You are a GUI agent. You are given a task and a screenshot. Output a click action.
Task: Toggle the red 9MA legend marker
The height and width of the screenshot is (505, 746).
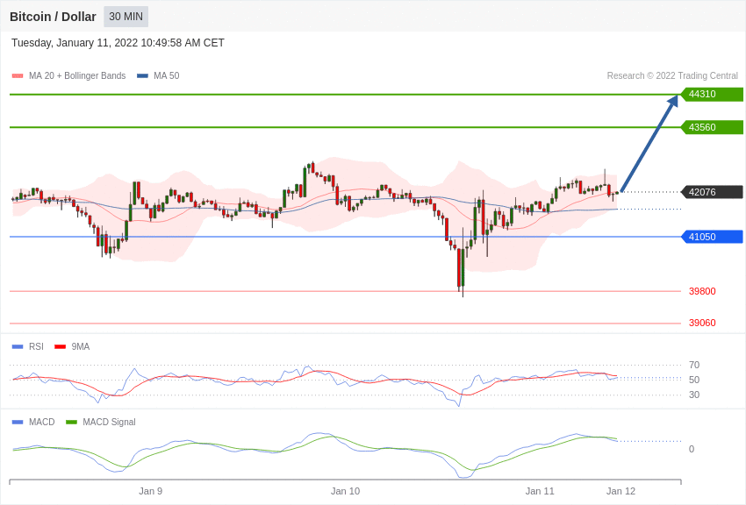click(60, 347)
